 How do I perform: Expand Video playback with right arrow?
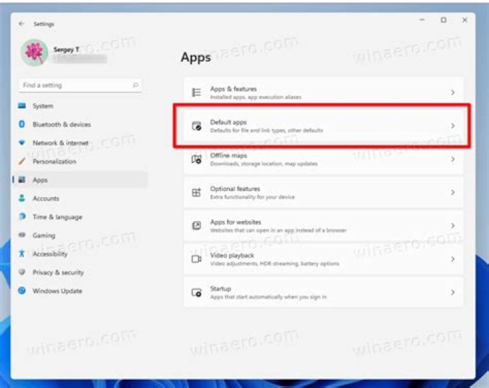tap(452, 259)
